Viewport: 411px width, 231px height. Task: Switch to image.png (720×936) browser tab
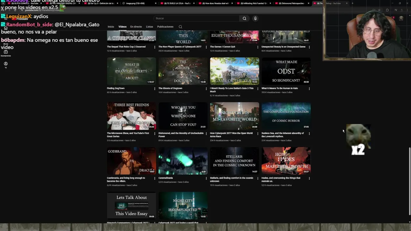click(x=140, y=3)
